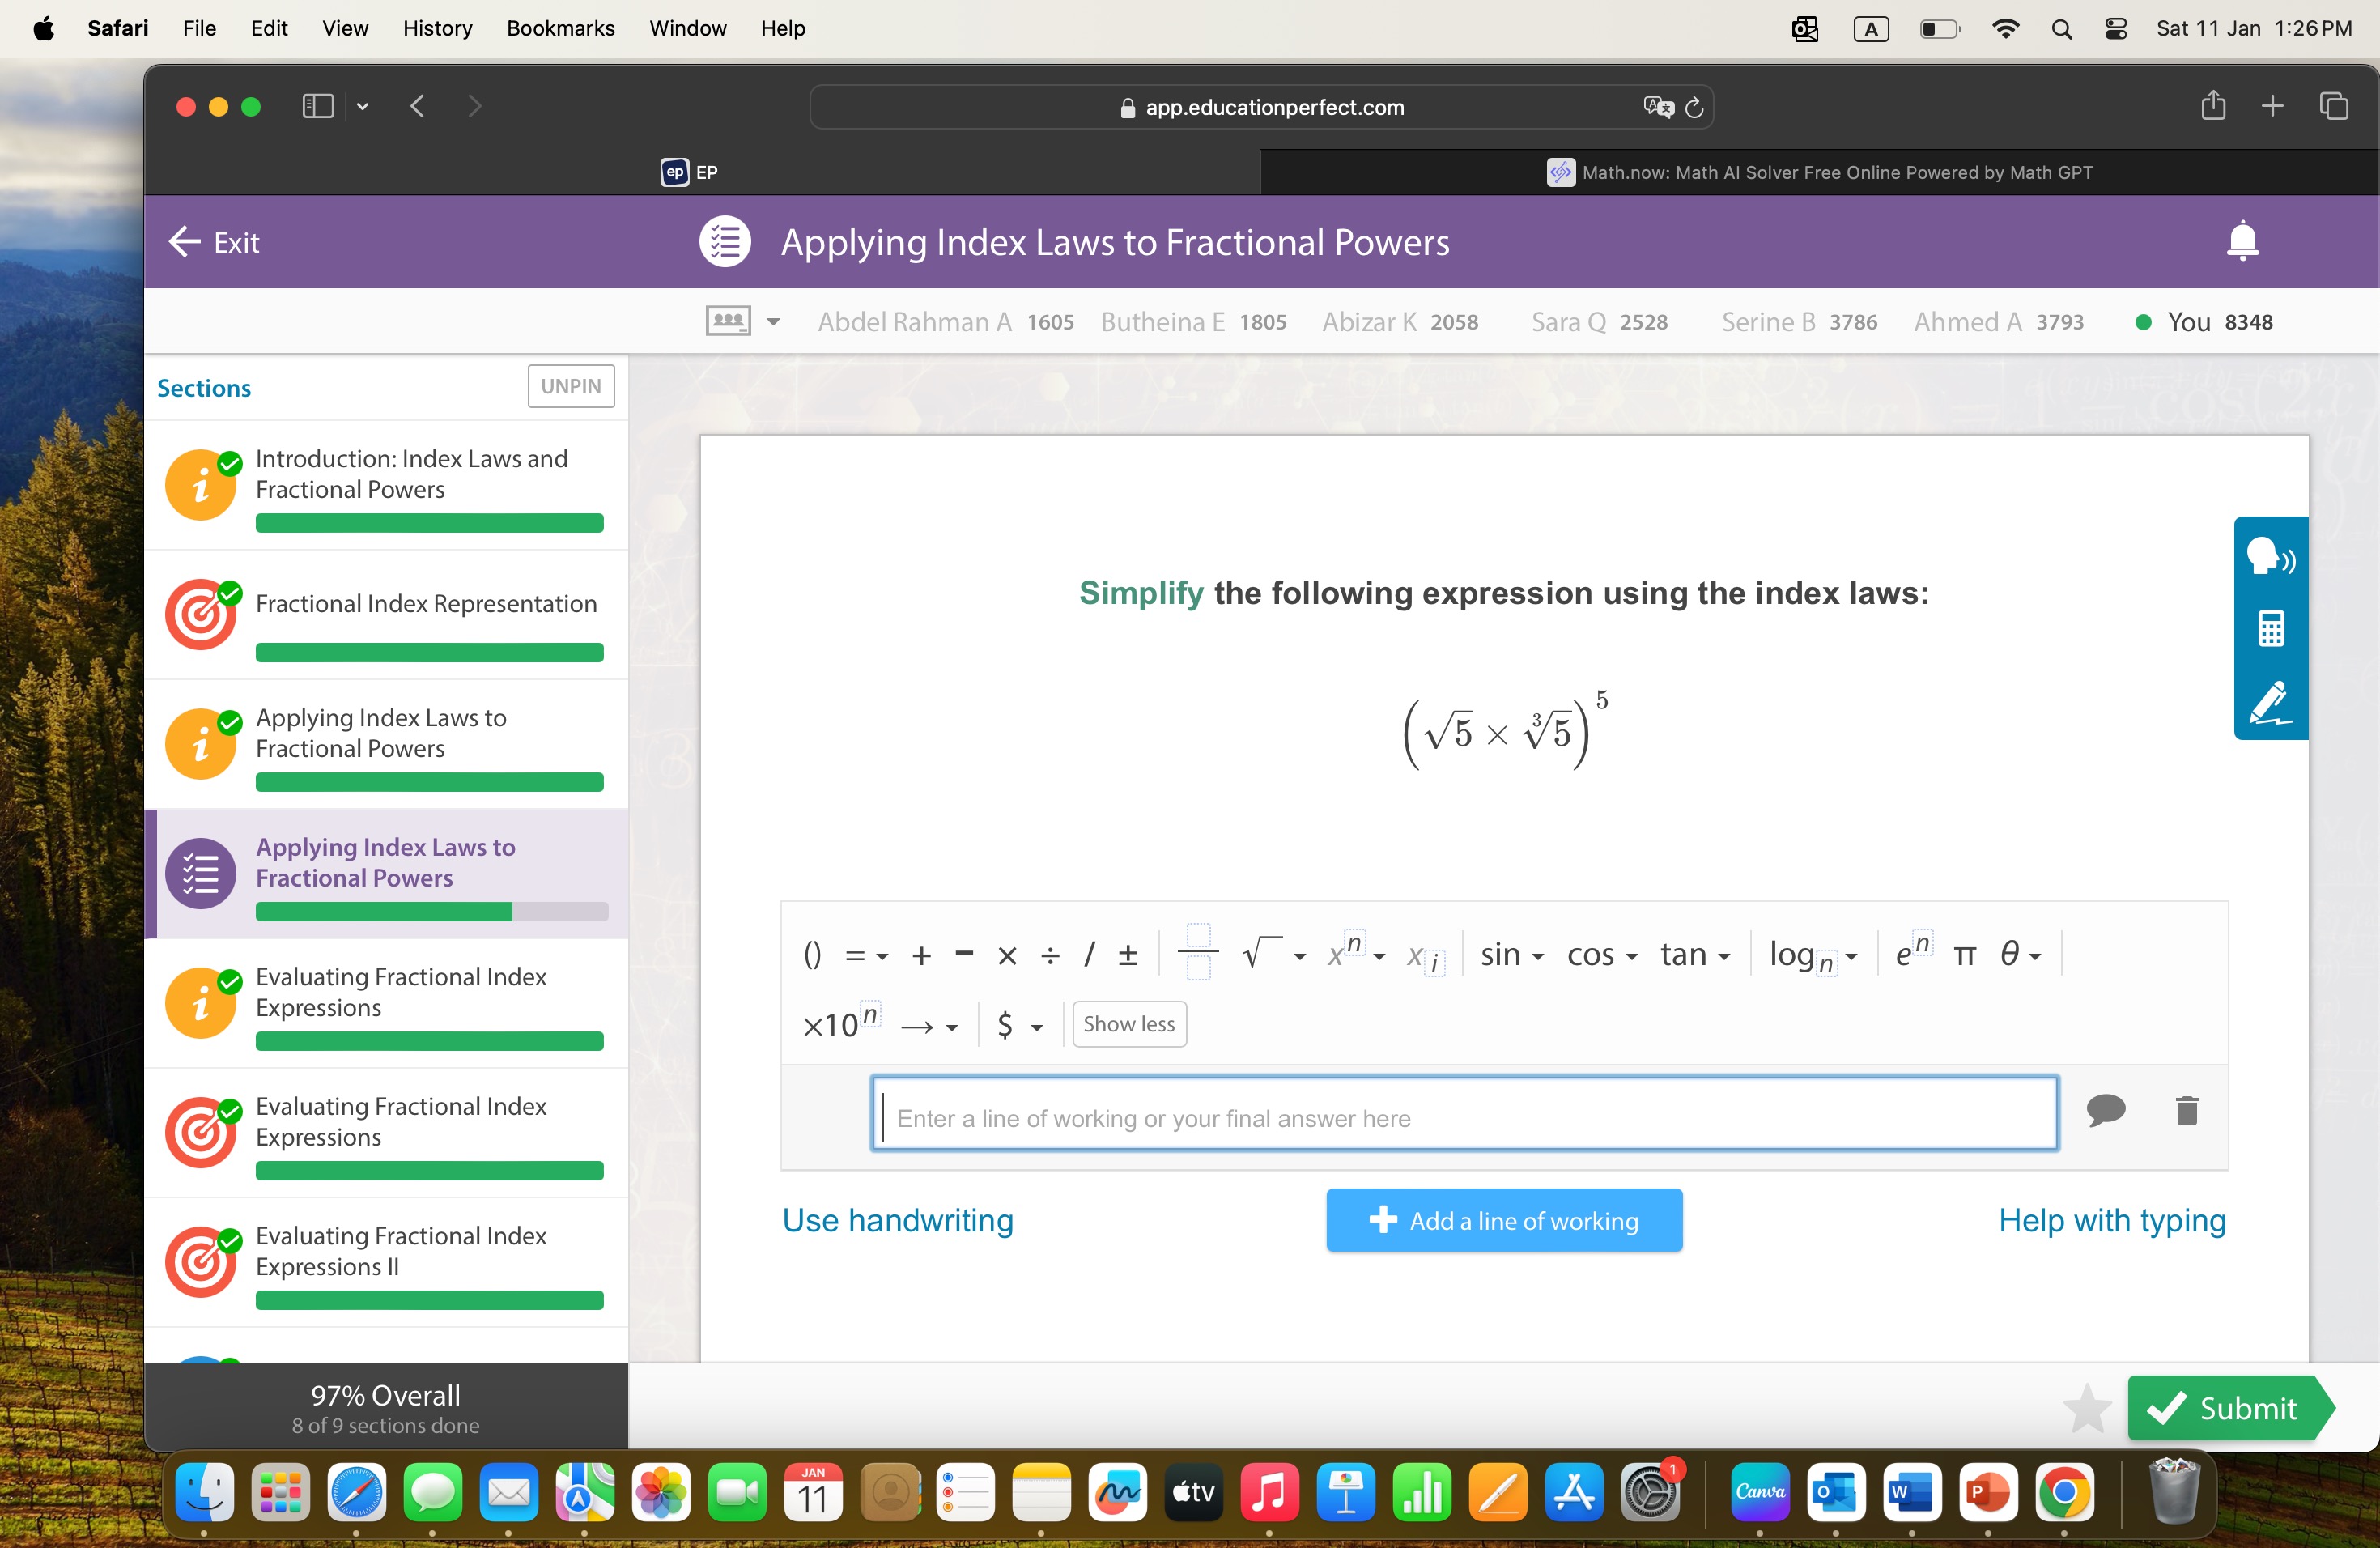Screen dimensions: 2380x1548
Task: Open Introduction: Index Laws and Fractional Powers
Action: click(x=386, y=485)
